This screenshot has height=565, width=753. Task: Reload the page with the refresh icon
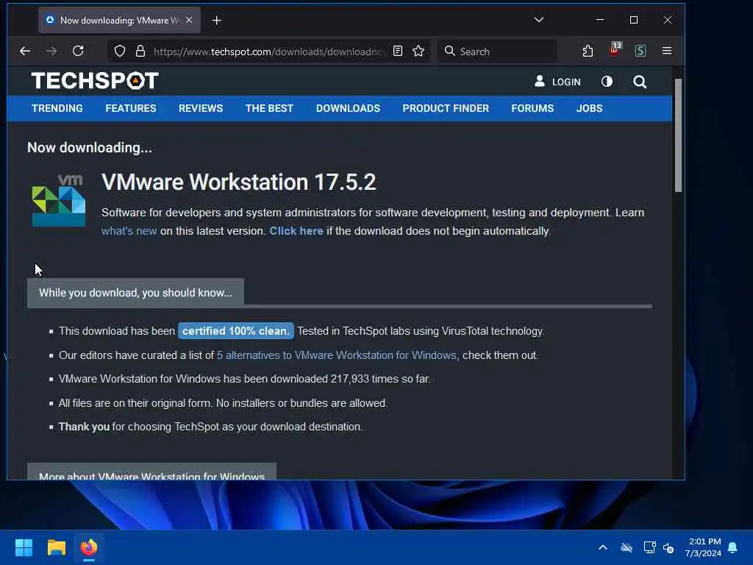(78, 51)
